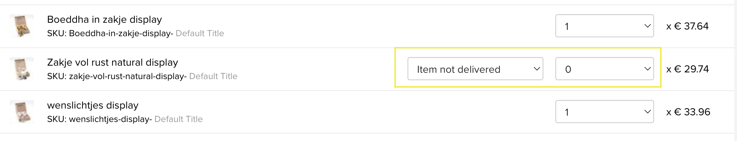Viewport: 737px width, 141px height.
Task: Open the Zakje vol rust natural product thumbnail
Action: [x=22, y=69]
